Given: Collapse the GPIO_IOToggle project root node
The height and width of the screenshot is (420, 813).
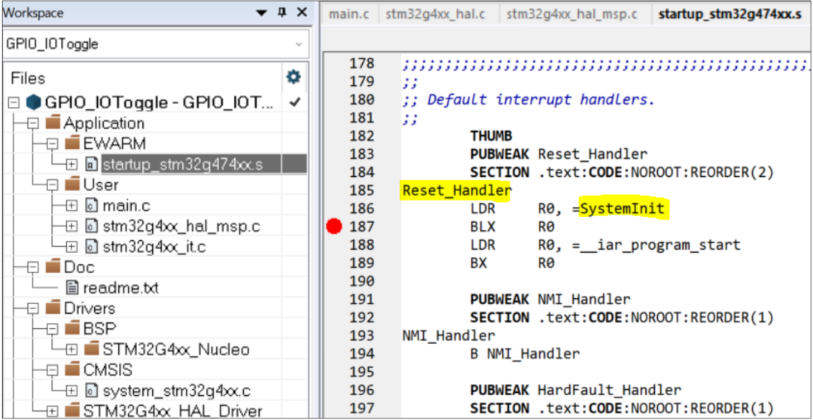Looking at the screenshot, I should tap(14, 102).
